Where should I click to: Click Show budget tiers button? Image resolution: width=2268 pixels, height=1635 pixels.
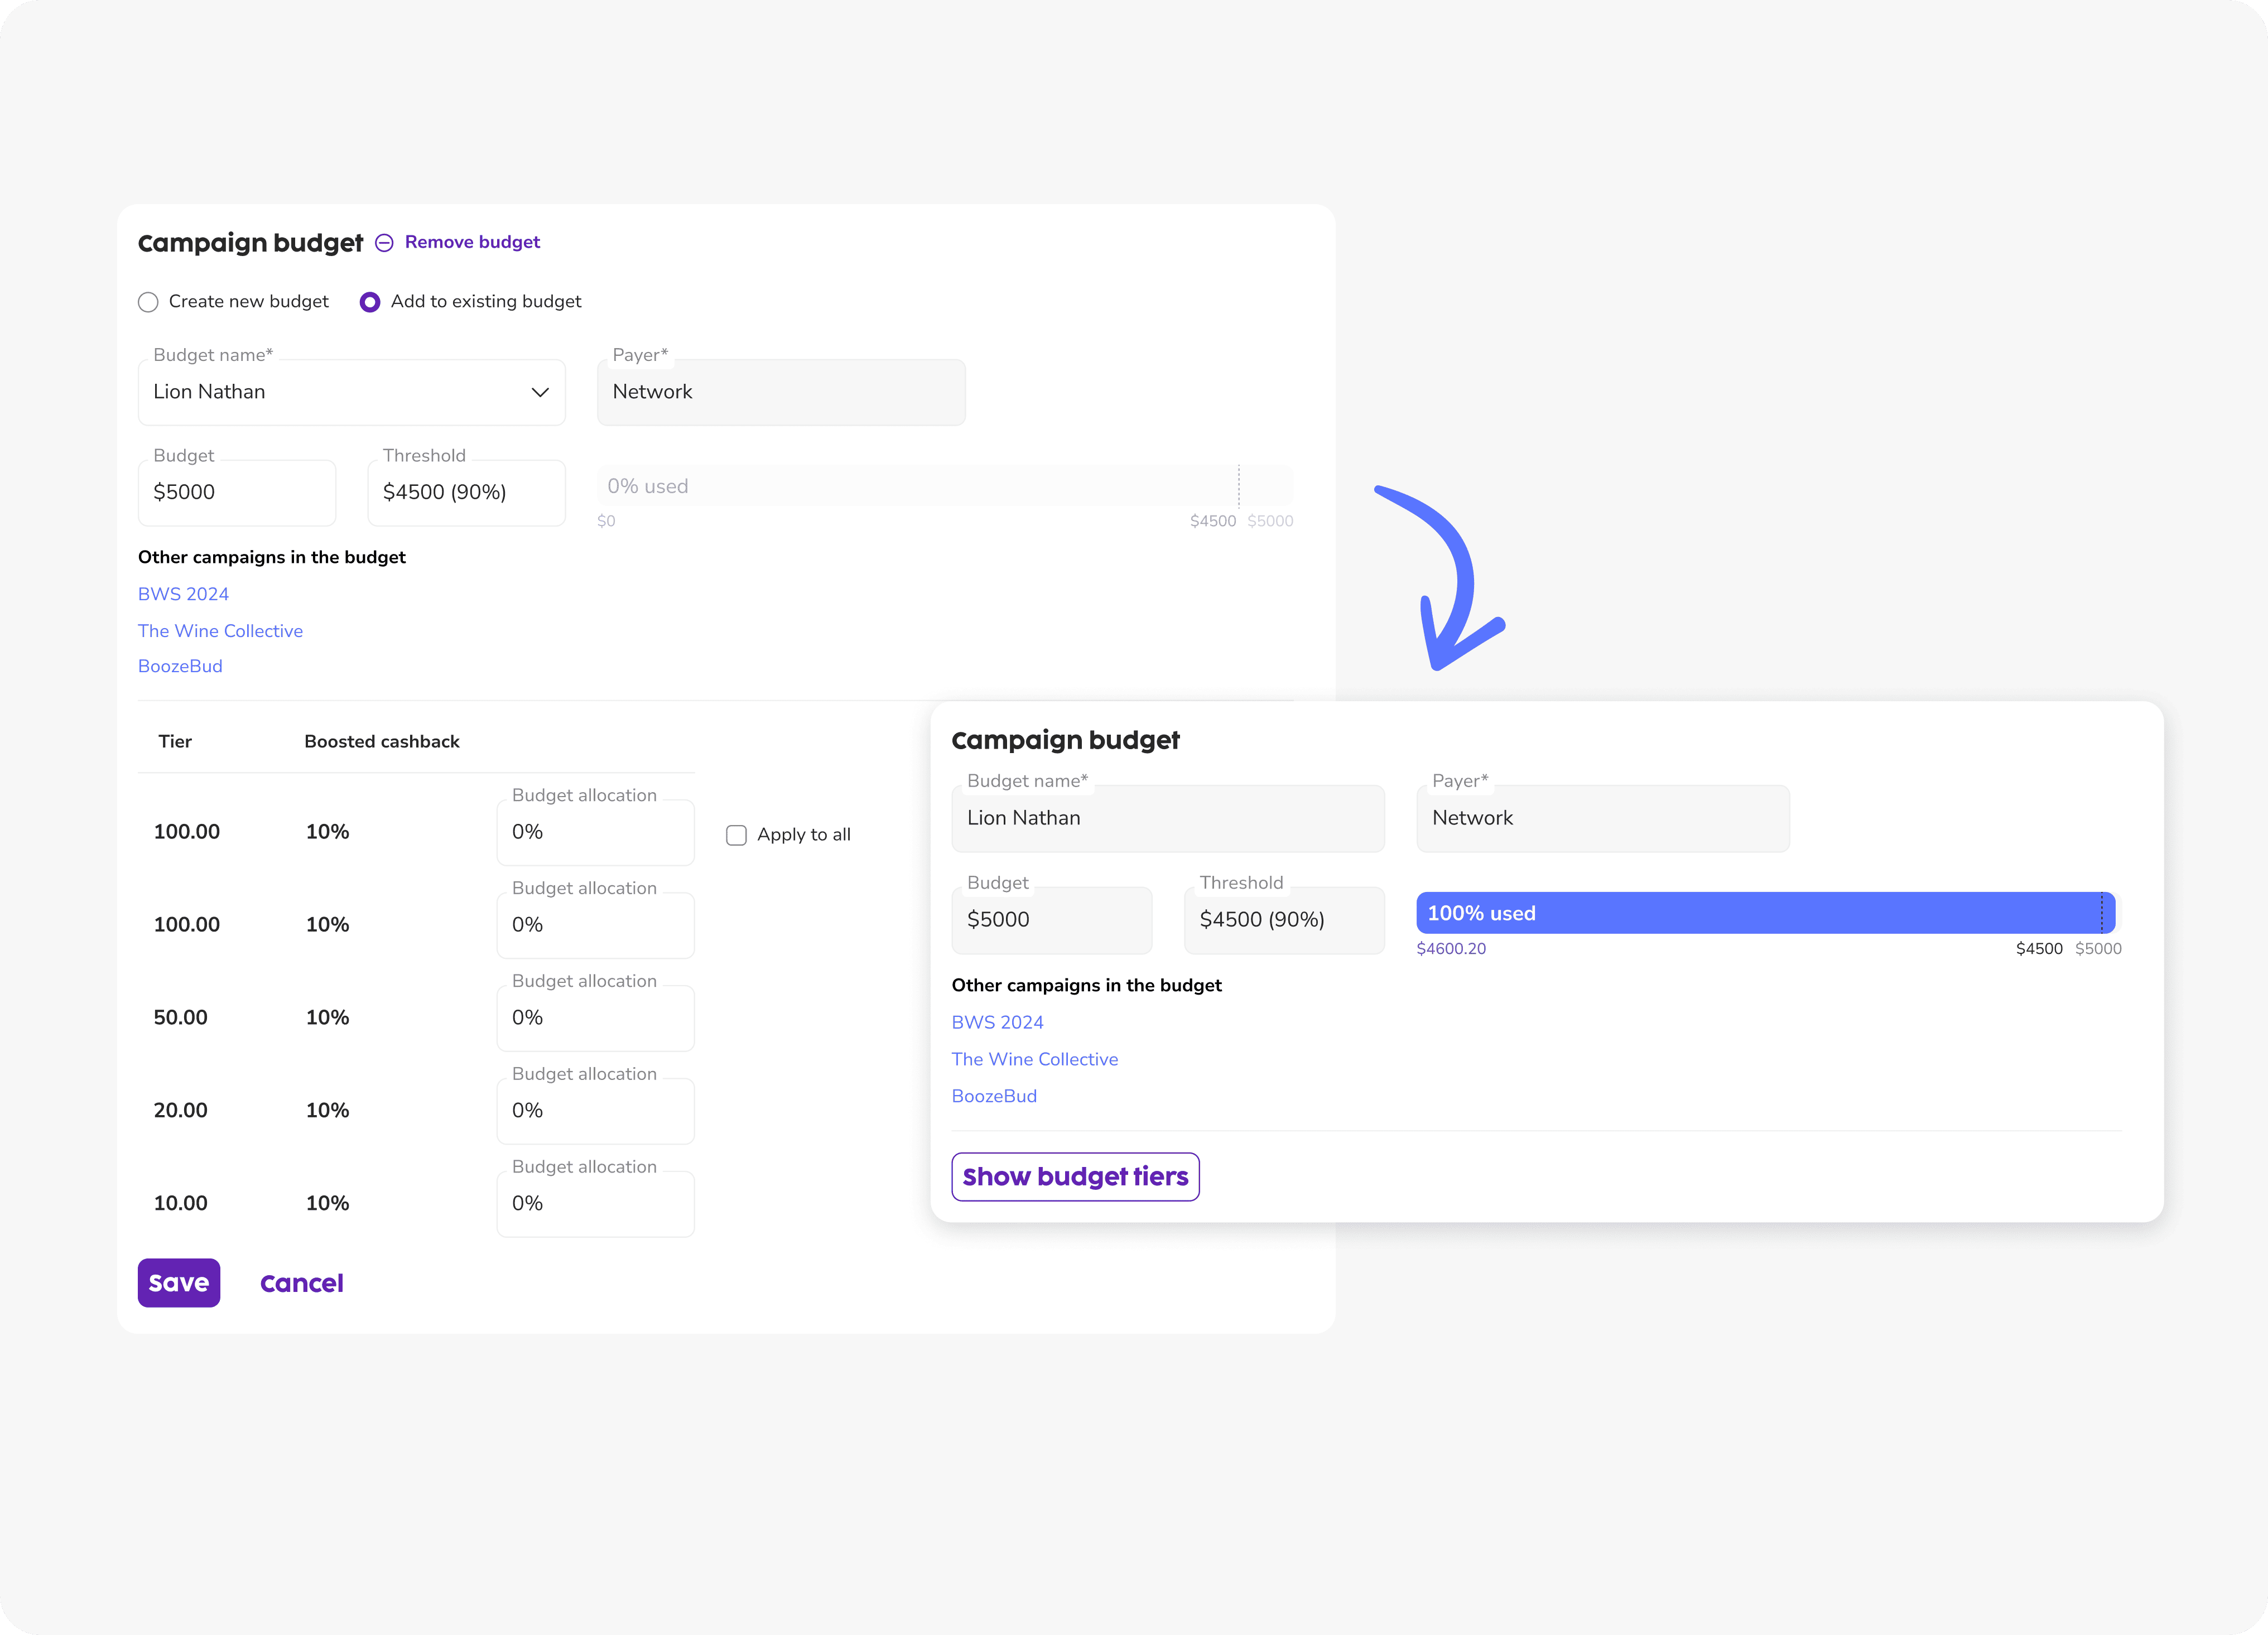1075,1177
